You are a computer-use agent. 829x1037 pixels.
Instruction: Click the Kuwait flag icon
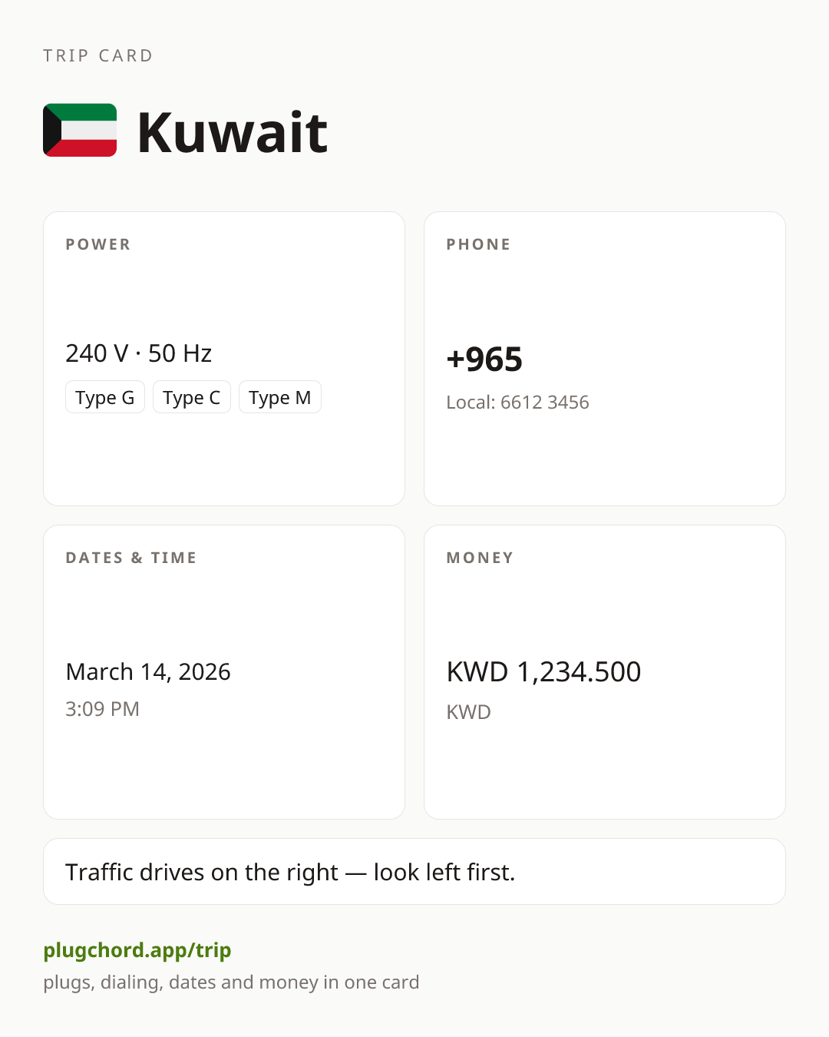click(x=80, y=130)
